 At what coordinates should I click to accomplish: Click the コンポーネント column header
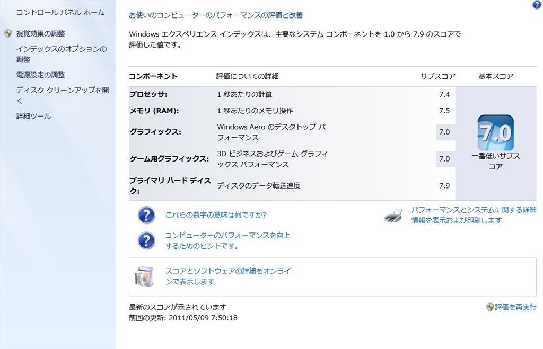click(x=153, y=76)
